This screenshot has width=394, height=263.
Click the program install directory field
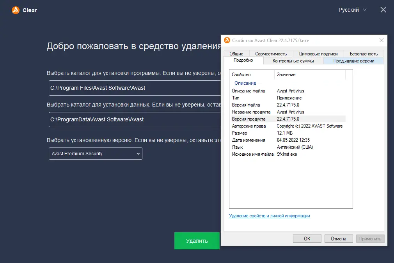pyautogui.click(x=135, y=88)
